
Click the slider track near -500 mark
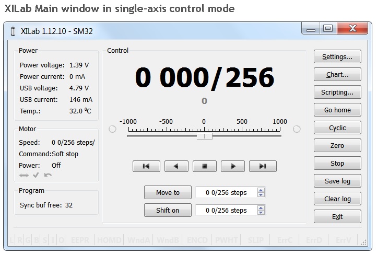coord(167,136)
